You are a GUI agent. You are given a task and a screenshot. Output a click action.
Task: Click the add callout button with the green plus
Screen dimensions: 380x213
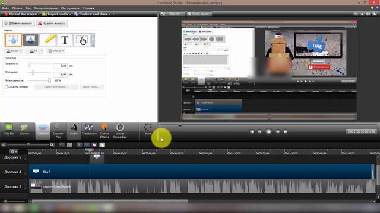pyautogui.click(x=18, y=24)
